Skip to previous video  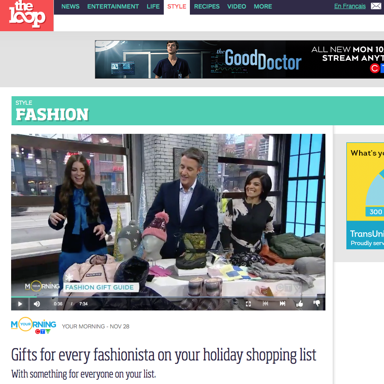click(x=265, y=304)
